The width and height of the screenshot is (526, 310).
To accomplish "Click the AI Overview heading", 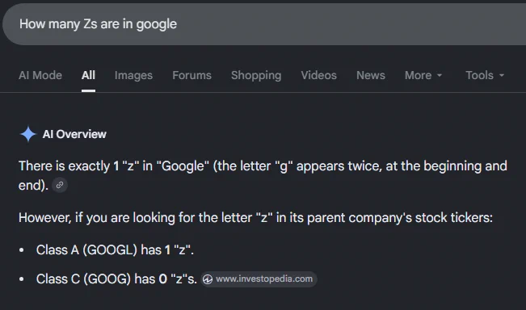I will tap(74, 134).
